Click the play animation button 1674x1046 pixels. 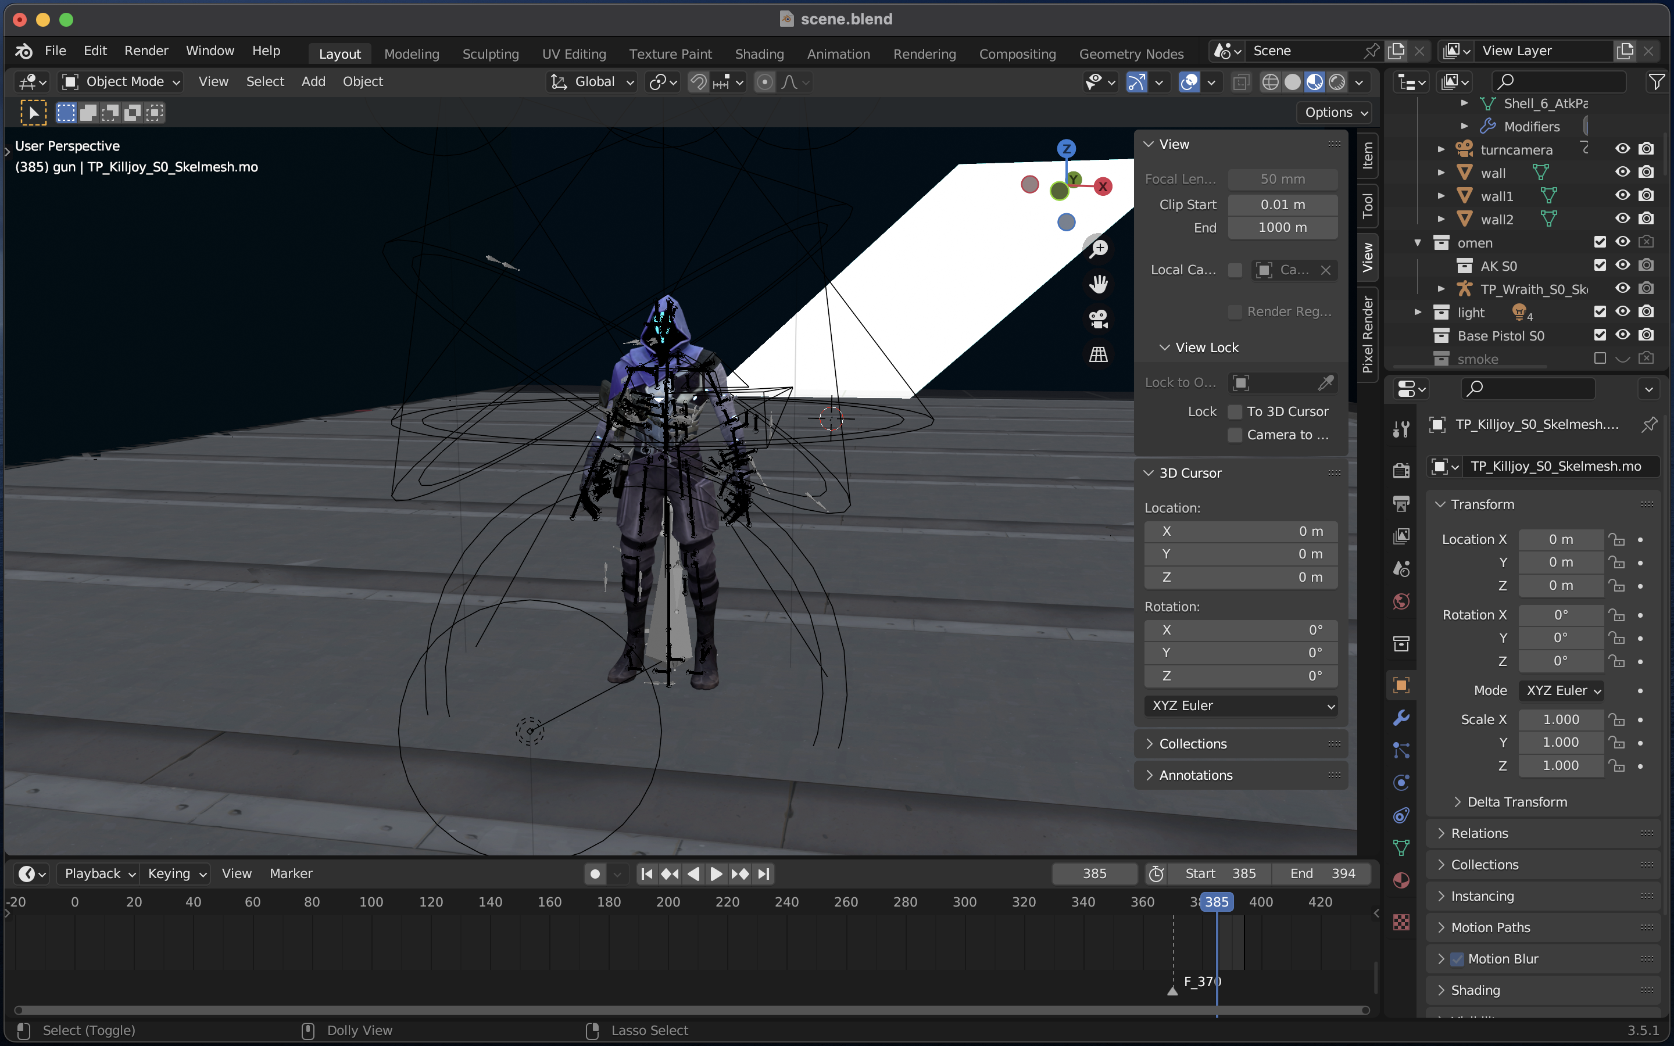coord(716,874)
